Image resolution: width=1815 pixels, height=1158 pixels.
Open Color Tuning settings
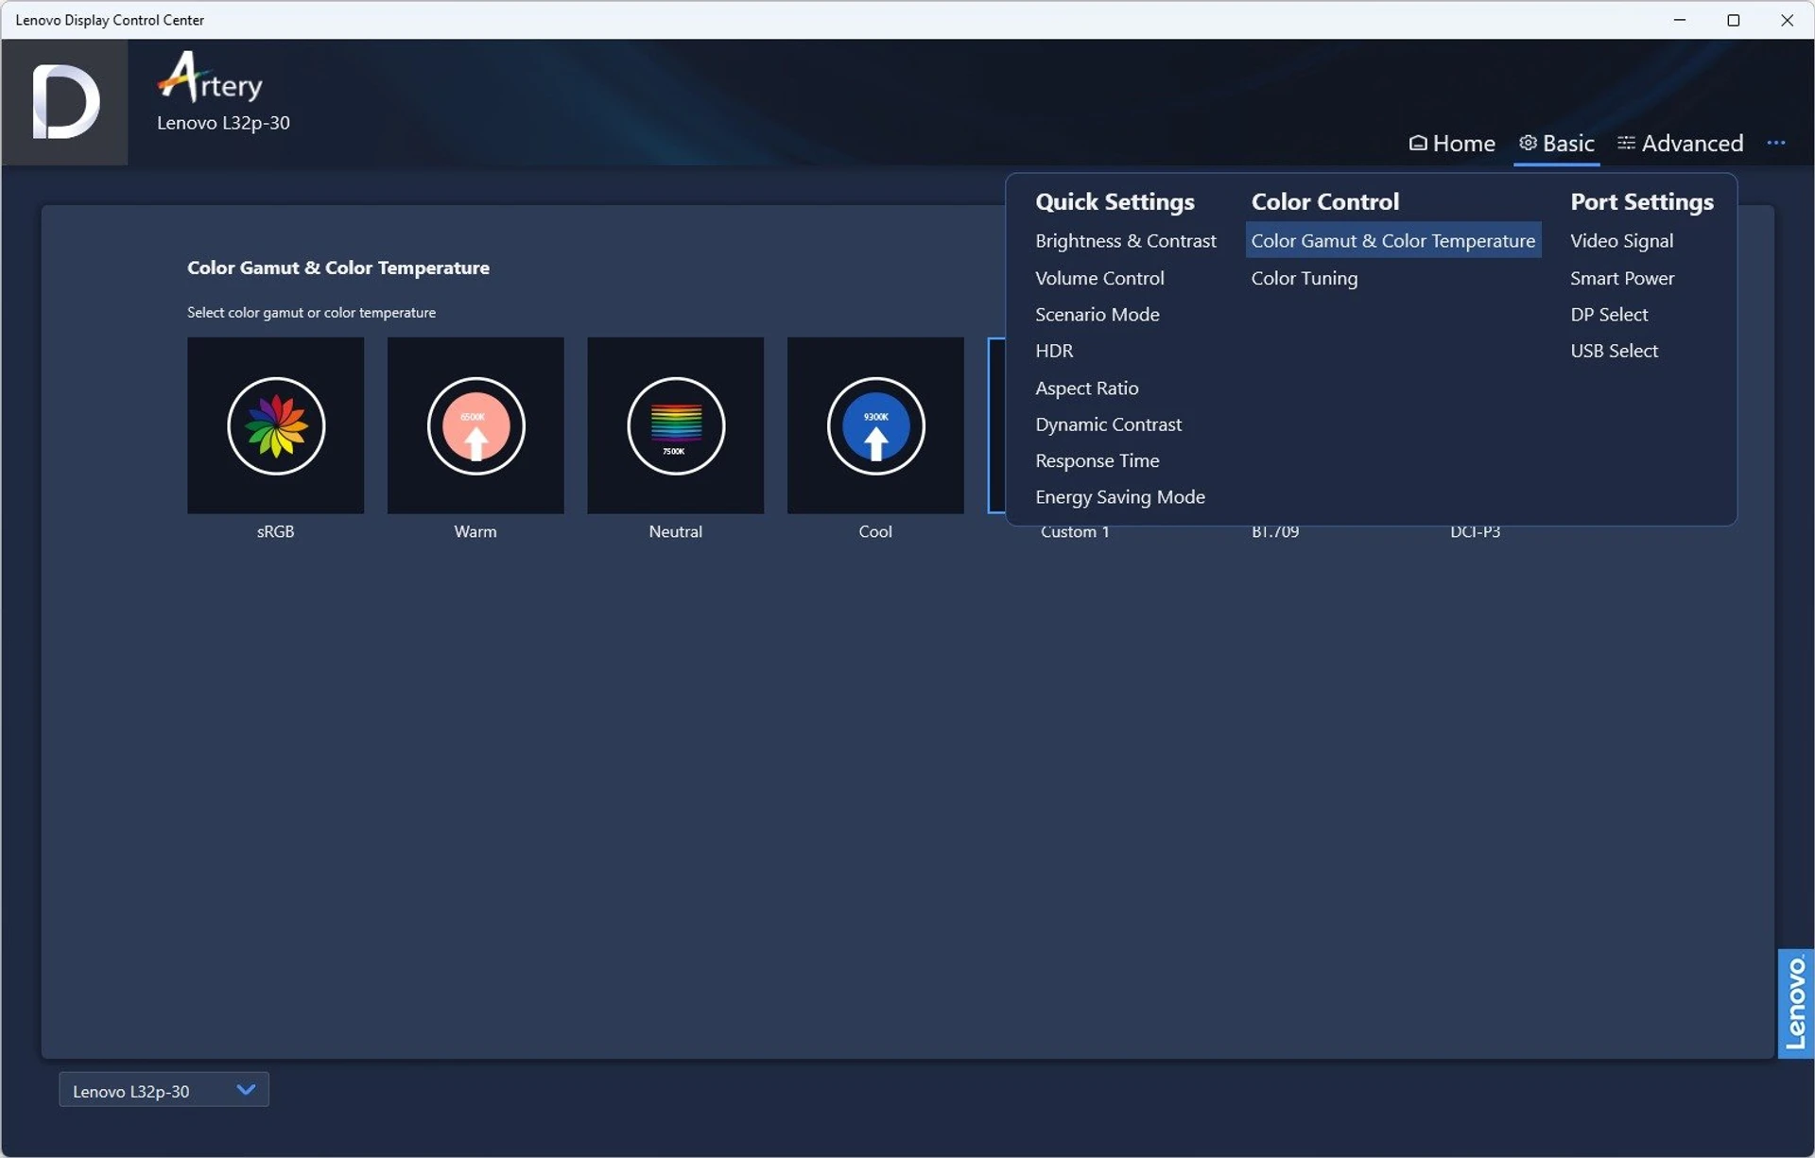pos(1304,278)
